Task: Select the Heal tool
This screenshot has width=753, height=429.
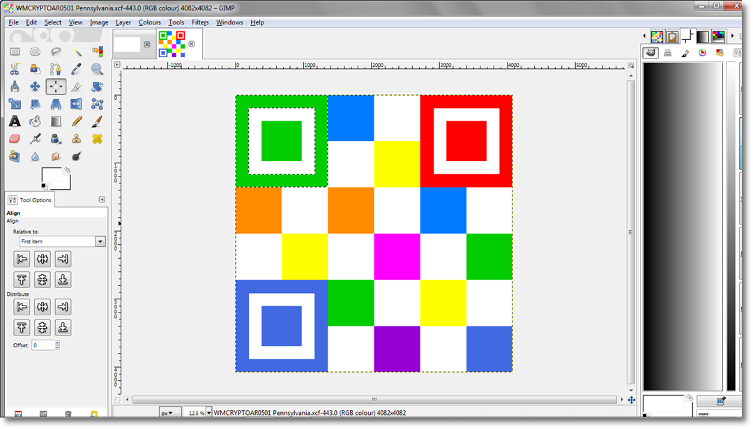Action: click(97, 139)
